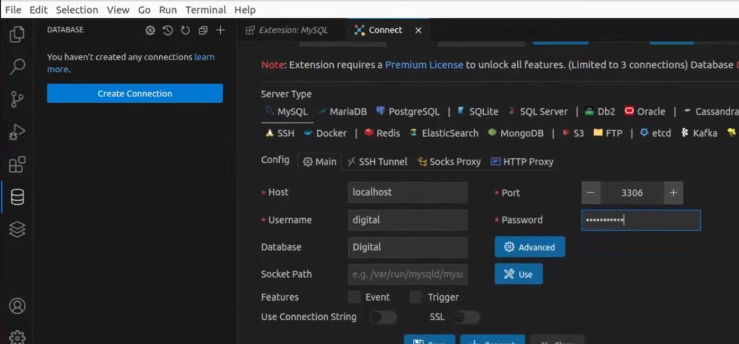The width and height of the screenshot is (739, 344).
Task: Choose MariaDB server type
Action: tap(343, 112)
